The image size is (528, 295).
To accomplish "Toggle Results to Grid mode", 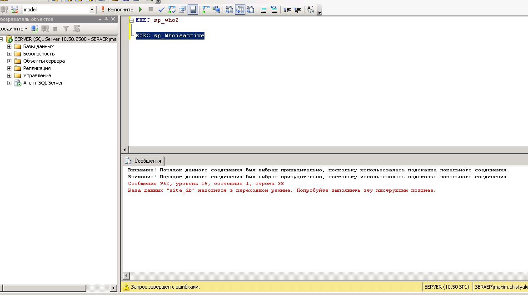I will 240,9.
